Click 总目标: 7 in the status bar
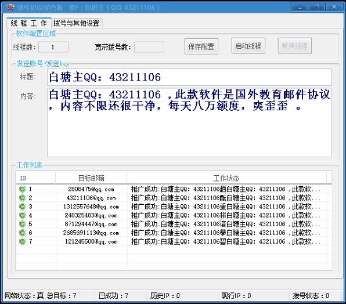Viewport: 346px width, 304px height. (62, 296)
